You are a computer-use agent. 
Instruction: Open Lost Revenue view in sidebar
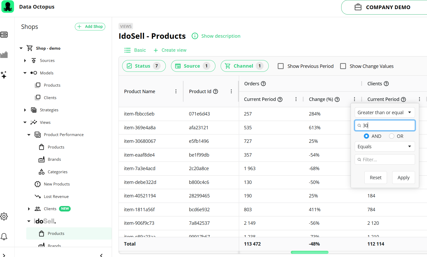[56, 196]
